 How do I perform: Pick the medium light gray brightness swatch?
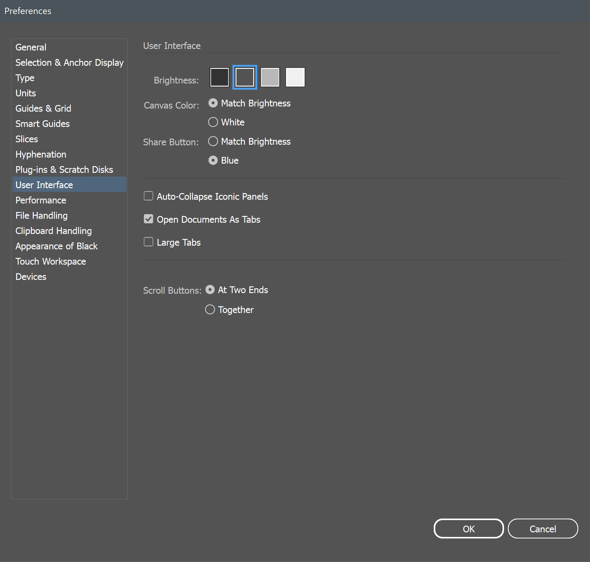[270, 77]
